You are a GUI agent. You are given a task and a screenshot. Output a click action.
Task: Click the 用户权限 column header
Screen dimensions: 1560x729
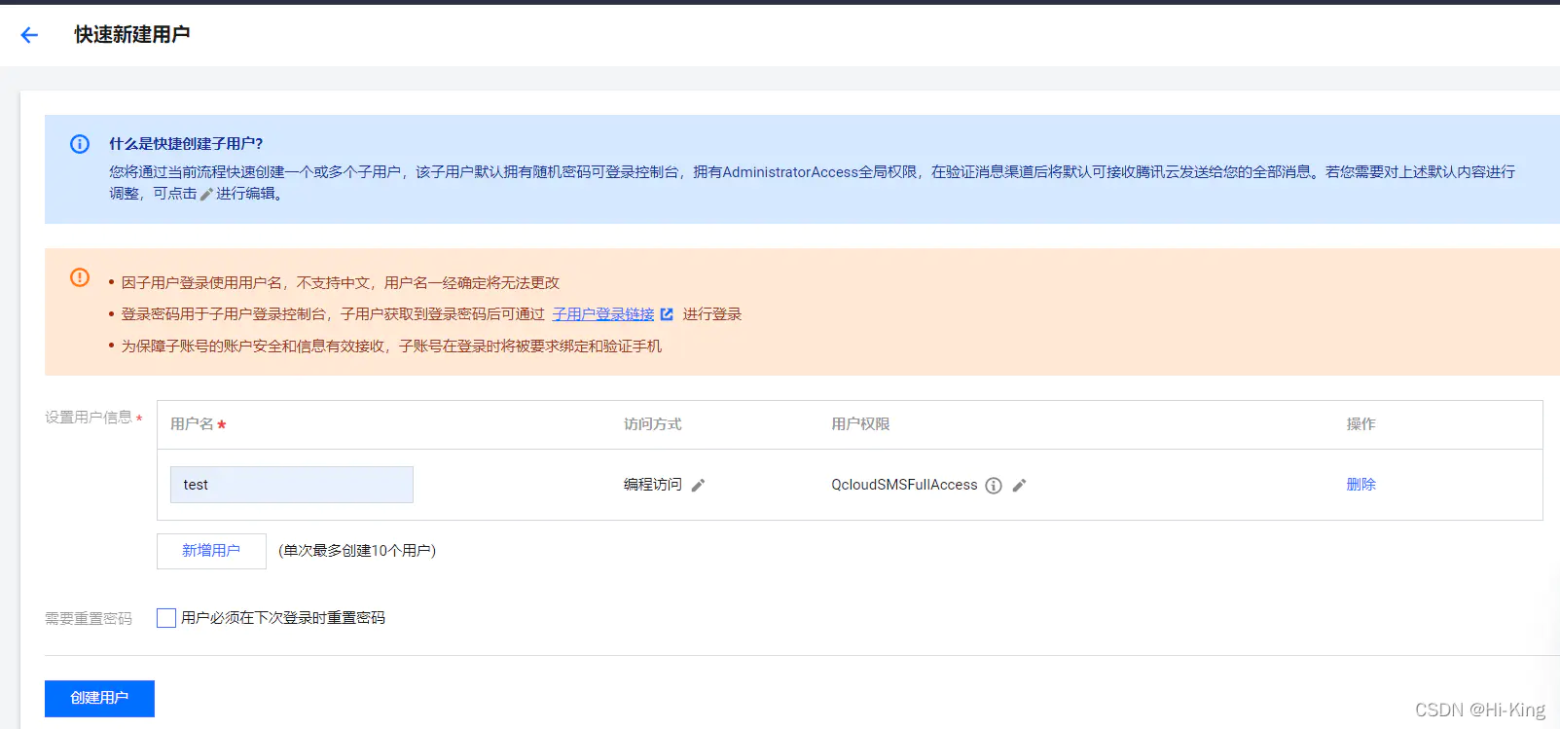(x=860, y=424)
